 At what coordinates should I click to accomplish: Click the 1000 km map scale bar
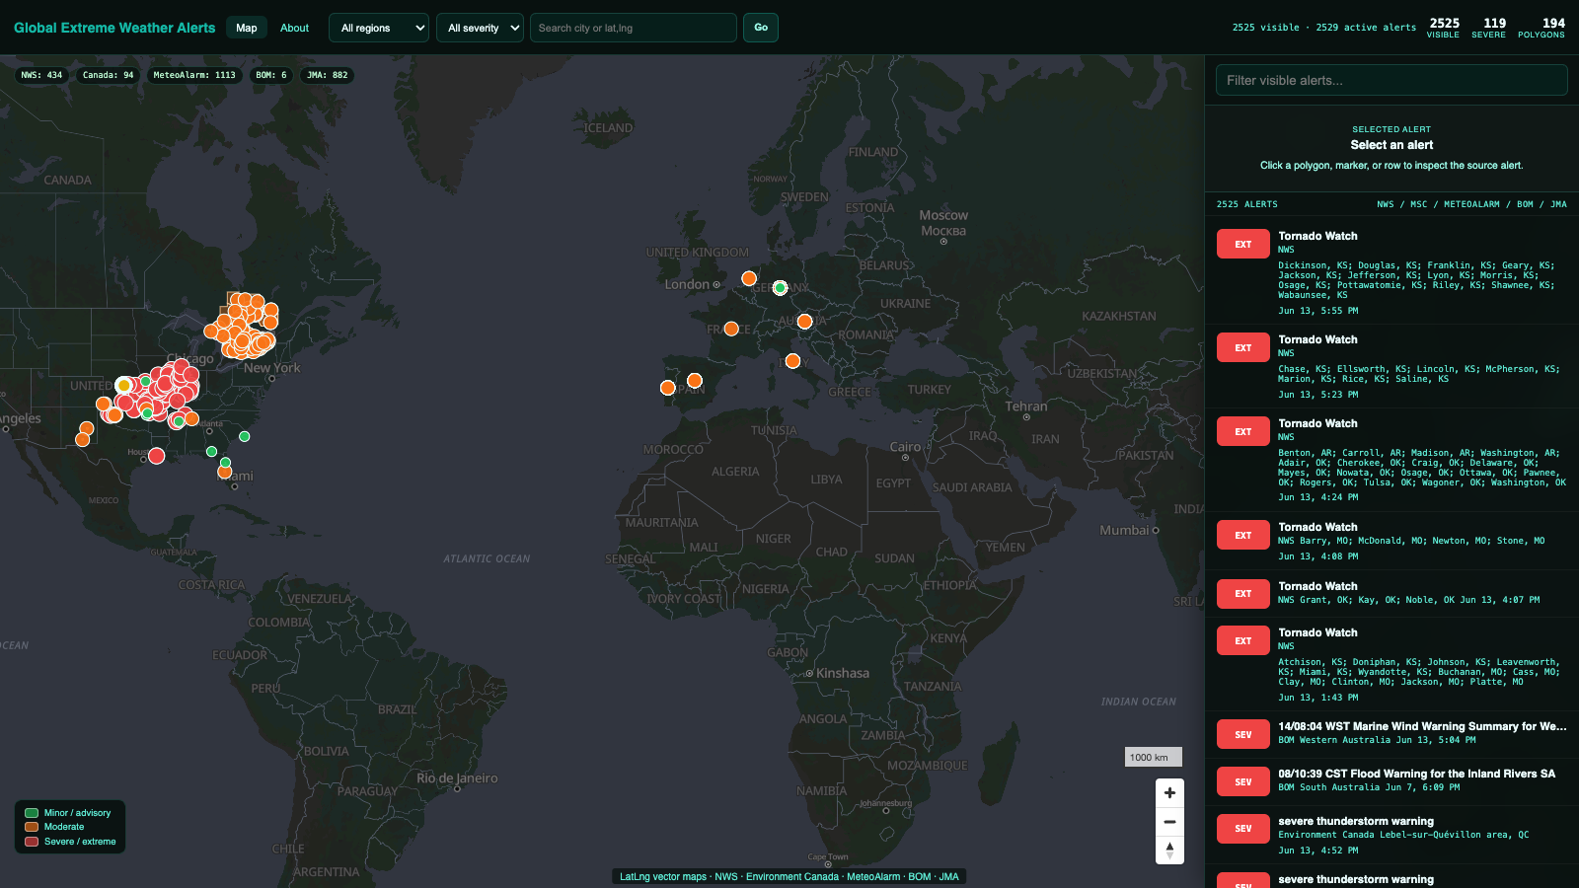(x=1154, y=757)
